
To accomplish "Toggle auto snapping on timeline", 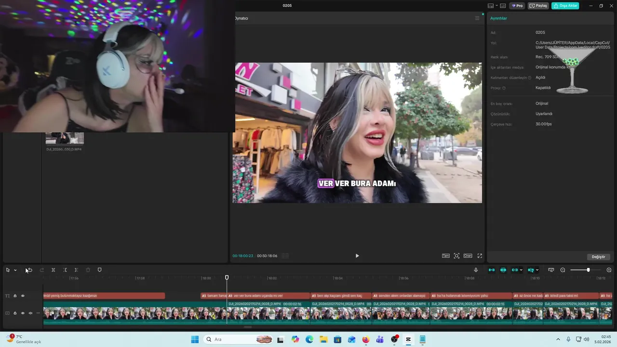I will [503, 270].
